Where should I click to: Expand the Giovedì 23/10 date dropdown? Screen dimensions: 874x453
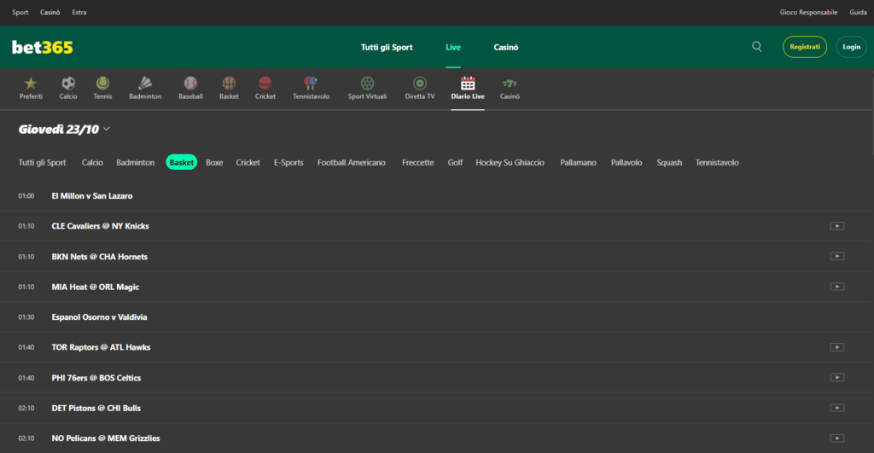[106, 130]
